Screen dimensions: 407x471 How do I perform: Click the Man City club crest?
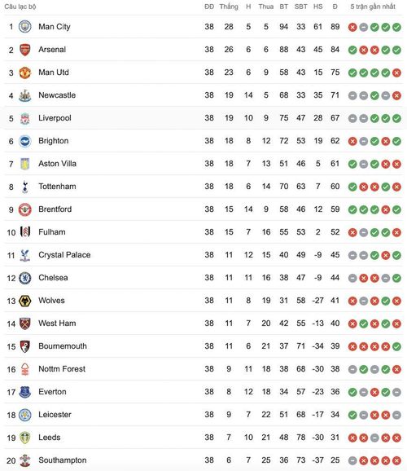click(x=25, y=27)
